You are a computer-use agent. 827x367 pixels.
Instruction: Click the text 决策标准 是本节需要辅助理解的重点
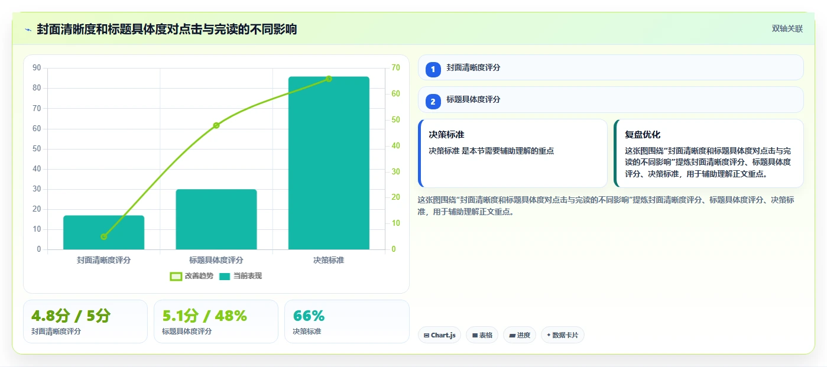coord(491,151)
